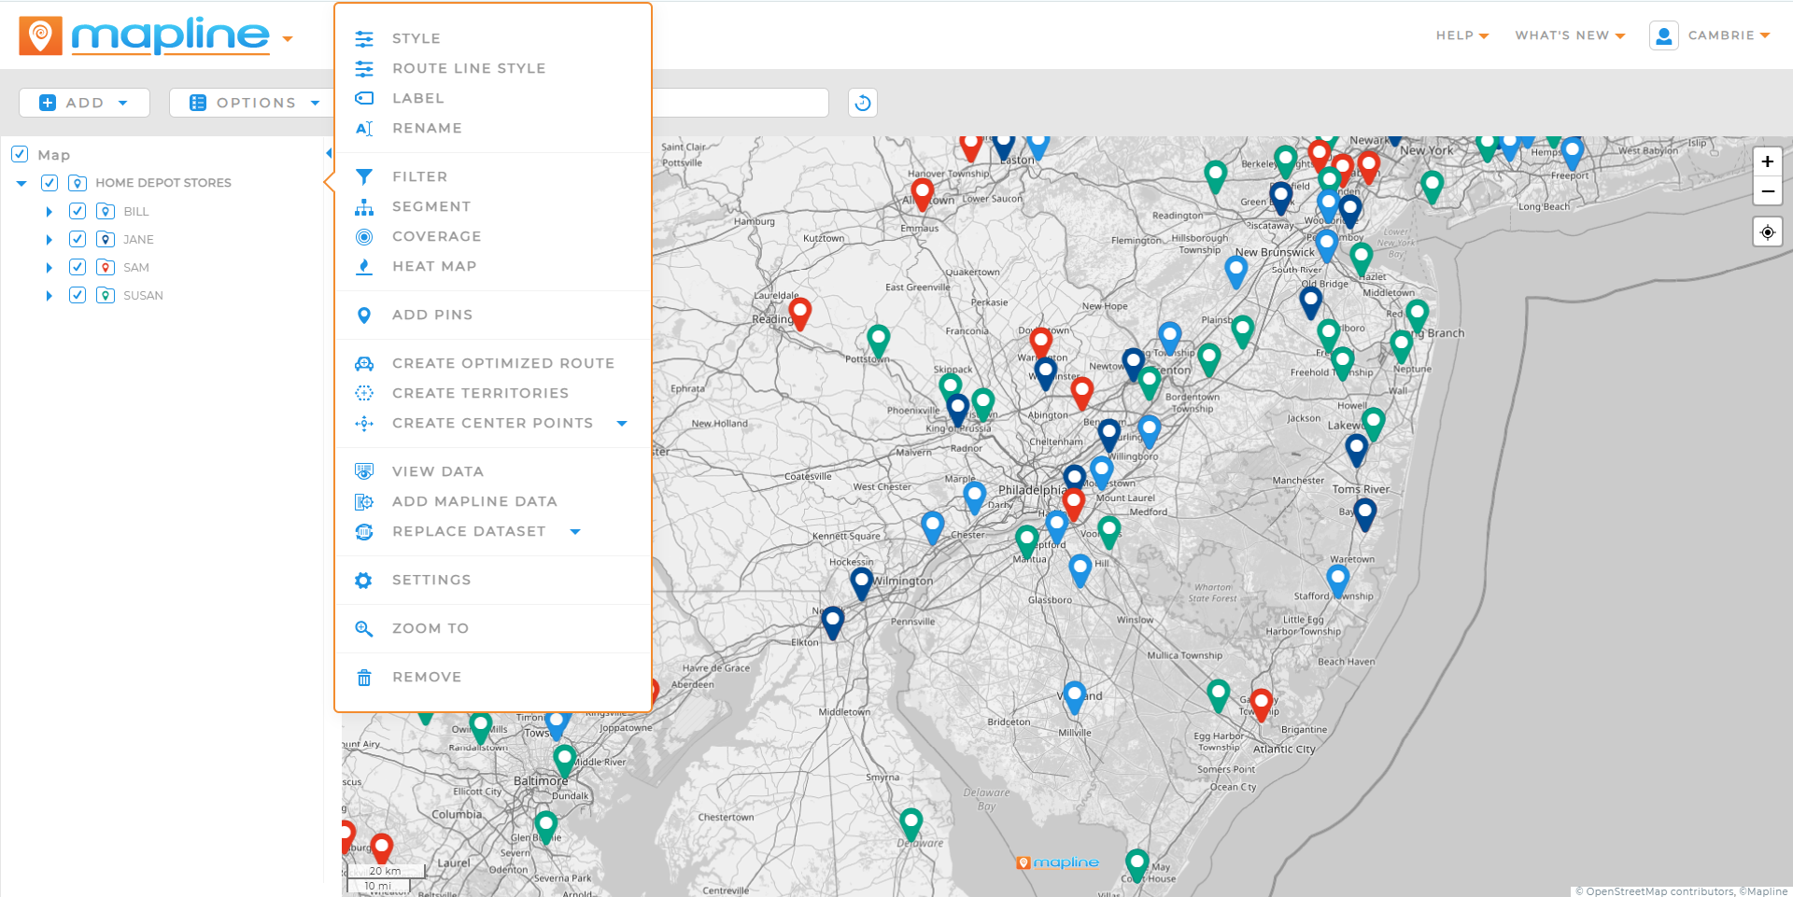The height and width of the screenshot is (897, 1793).
Task: Click the Add Mapline Data icon
Action: (364, 501)
